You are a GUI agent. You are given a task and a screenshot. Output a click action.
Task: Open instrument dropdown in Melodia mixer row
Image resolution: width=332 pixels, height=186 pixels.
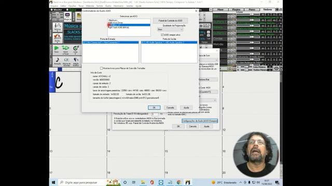coord(281,46)
